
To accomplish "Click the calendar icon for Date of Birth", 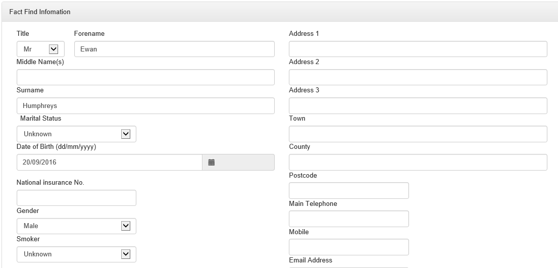I will (212, 163).
